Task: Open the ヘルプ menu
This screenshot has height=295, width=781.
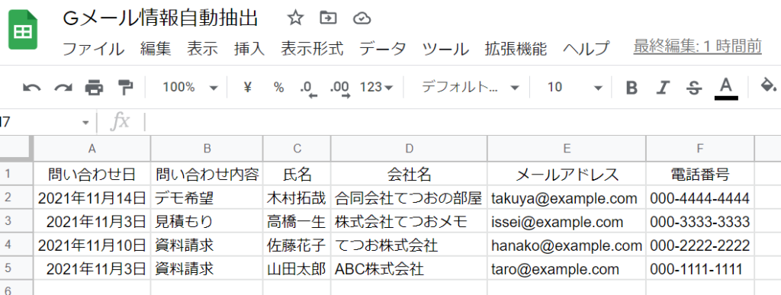Action: click(x=587, y=49)
